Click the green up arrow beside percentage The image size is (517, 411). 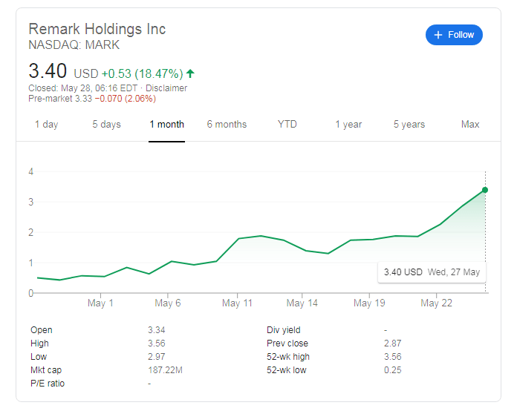click(190, 73)
